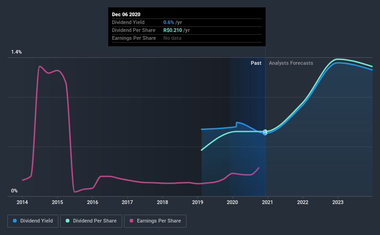Viewport: 380px width, 235px height.
Task: Click 'Dividend Yield' label in the tooltip
Action: [x=128, y=22]
